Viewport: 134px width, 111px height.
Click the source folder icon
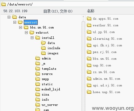pos(38,74)
